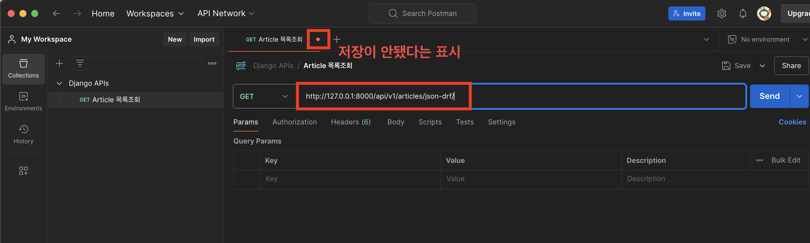Open Postman settings gear
Viewport: 810px width, 243px height.
click(x=722, y=14)
